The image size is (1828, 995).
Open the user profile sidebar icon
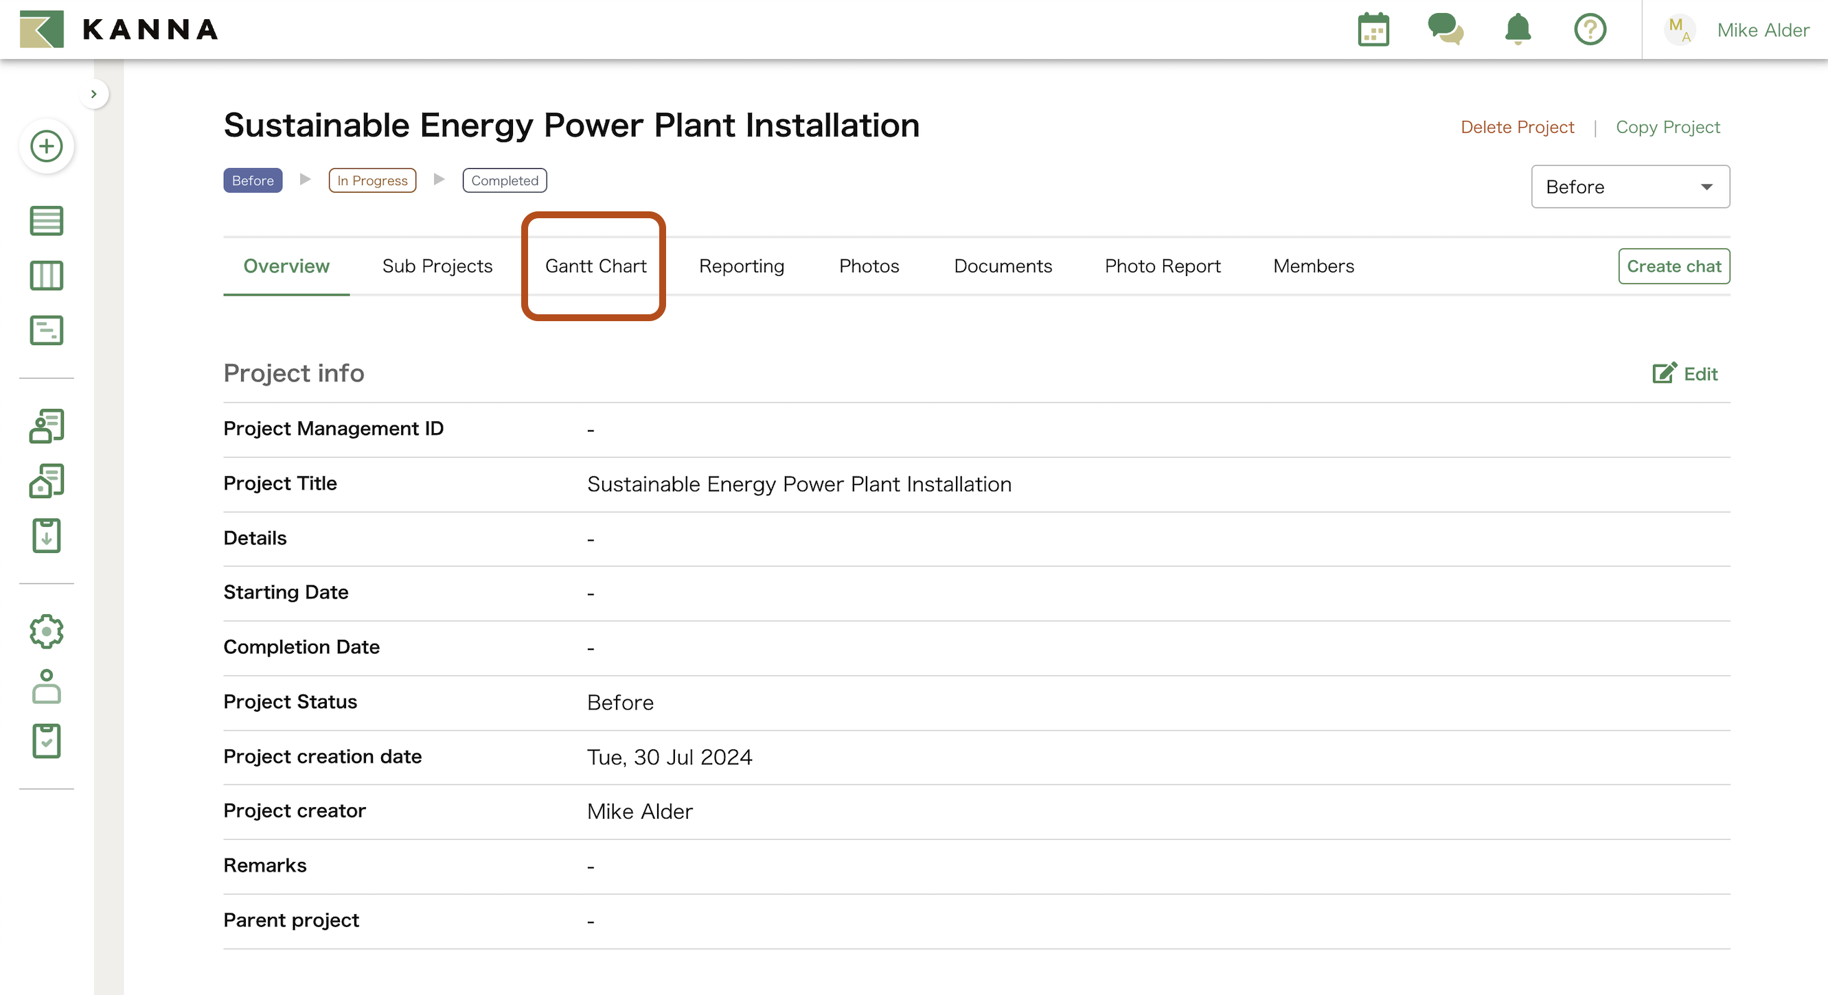pyautogui.click(x=47, y=686)
